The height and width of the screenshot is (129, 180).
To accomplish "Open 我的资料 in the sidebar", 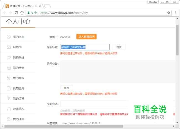I will pos(18,37).
